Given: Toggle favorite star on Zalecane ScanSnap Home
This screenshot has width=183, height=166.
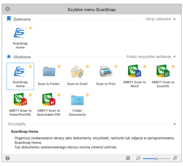Looking at the screenshot, I should point(30,28).
